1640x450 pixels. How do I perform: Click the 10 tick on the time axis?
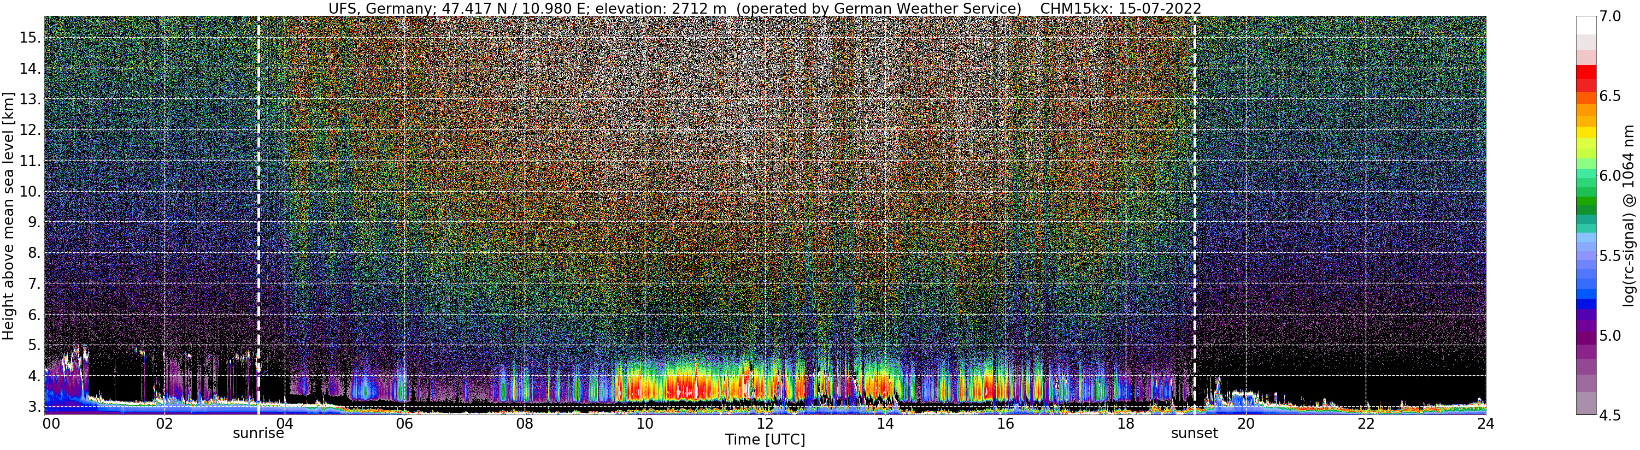(645, 424)
